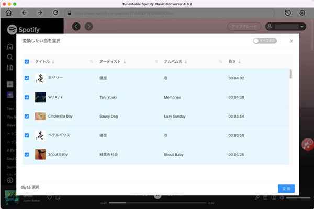
Task: Click the 00:03:50 duration value
Action: click(x=236, y=135)
